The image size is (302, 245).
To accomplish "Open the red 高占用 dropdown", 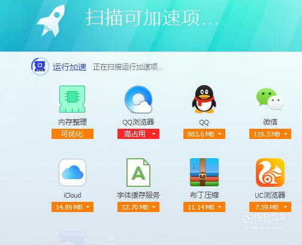I will (138, 134).
